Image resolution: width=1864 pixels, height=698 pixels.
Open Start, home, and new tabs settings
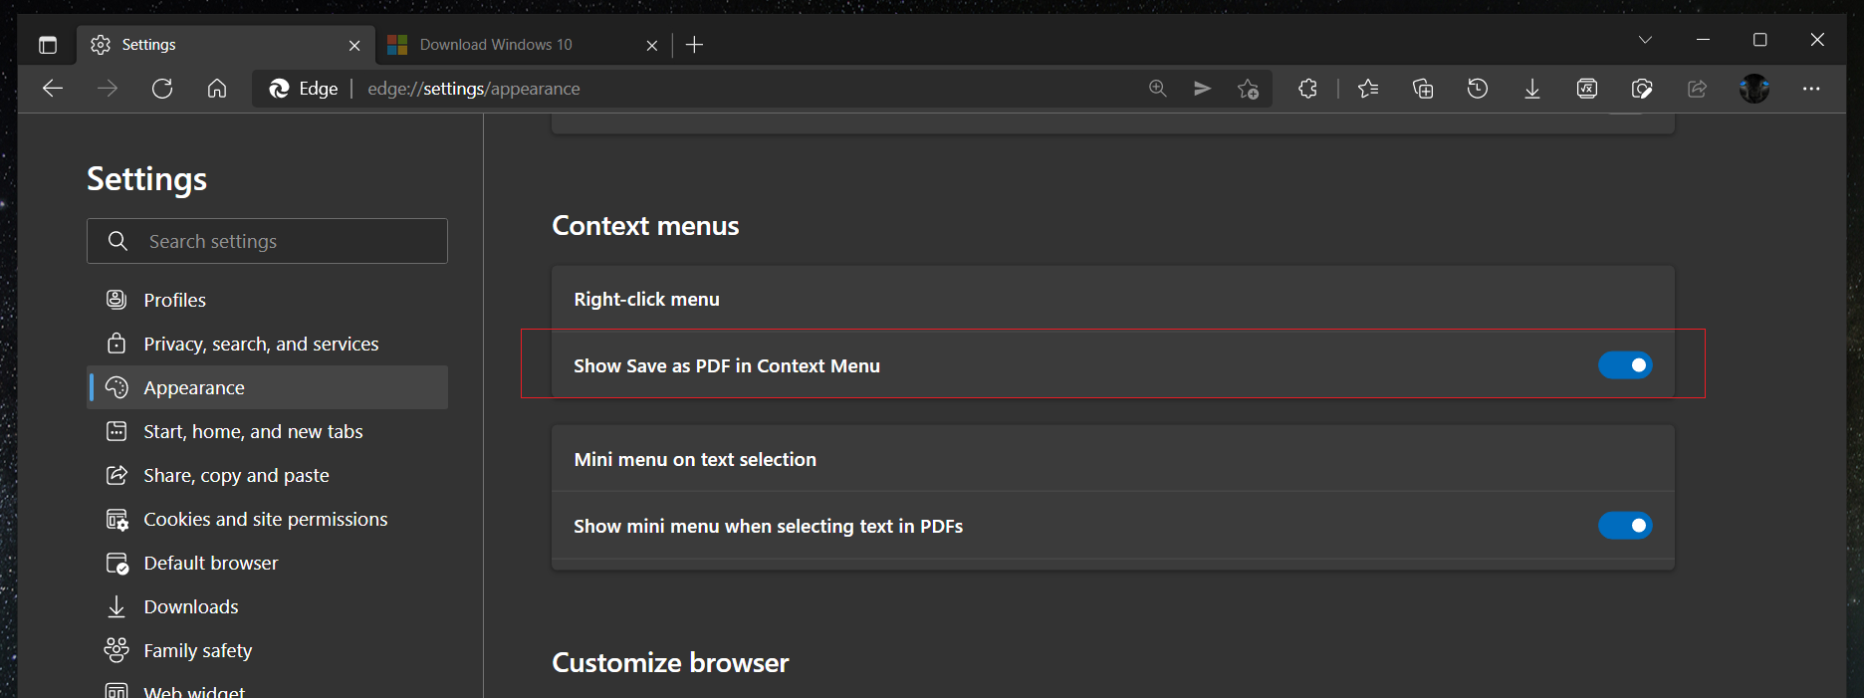(253, 431)
